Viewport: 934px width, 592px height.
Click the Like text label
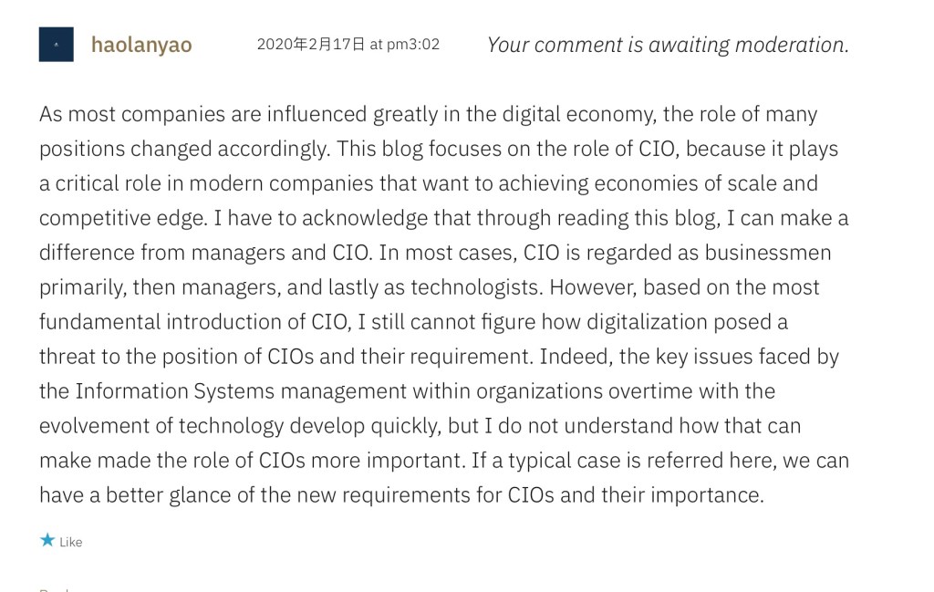(x=71, y=542)
